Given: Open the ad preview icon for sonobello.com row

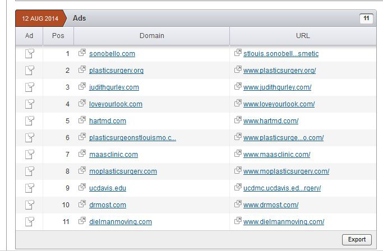Looking at the screenshot, I should tap(29, 54).
